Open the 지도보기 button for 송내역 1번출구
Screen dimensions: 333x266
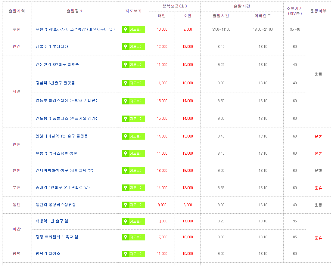pos(133,188)
